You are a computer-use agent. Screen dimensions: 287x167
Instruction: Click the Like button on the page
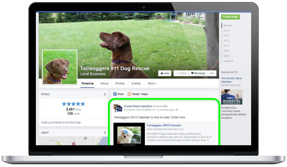point(165,73)
